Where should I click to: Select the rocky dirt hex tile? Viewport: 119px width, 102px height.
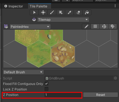click(x=63, y=54)
